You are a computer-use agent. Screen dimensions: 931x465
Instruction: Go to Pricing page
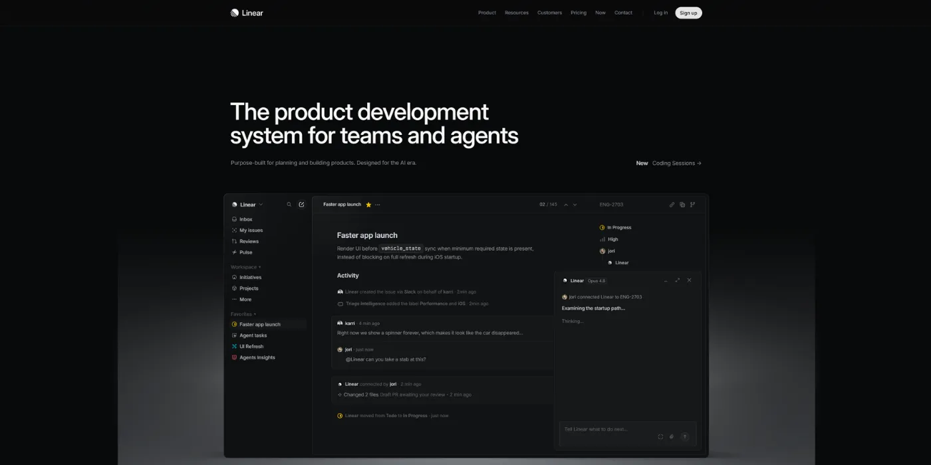pos(579,13)
